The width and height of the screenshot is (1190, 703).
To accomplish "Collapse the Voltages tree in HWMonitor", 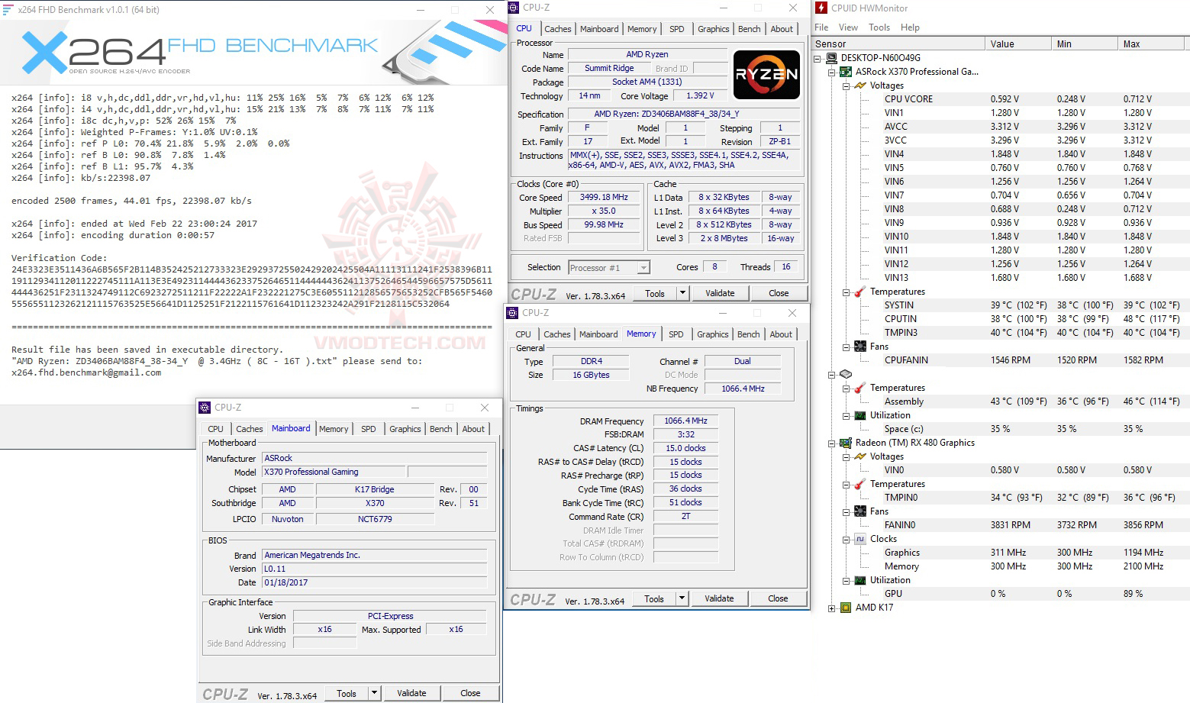I will coord(846,85).
